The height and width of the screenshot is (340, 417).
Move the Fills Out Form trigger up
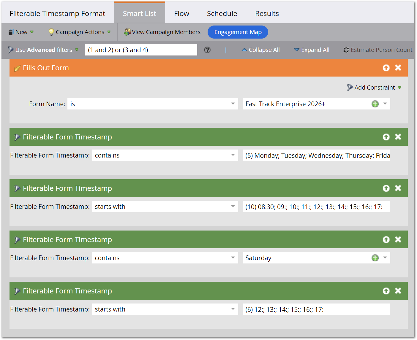click(x=386, y=68)
